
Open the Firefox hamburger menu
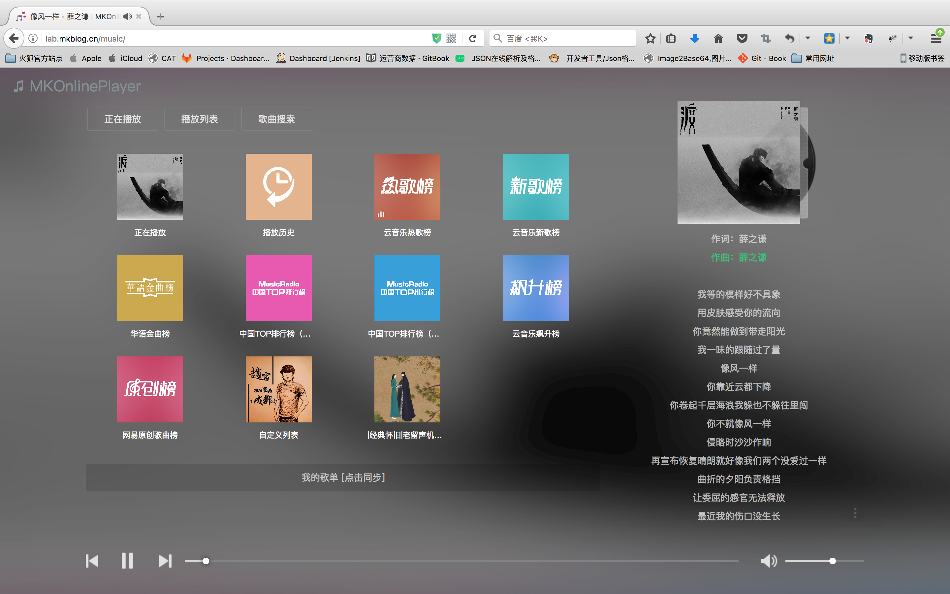click(x=936, y=38)
